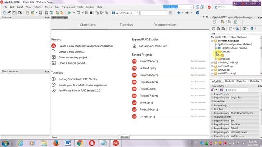Click the red stop icon next to layout selector
Viewport: 262px width, 147px height.
click(x=209, y=7)
